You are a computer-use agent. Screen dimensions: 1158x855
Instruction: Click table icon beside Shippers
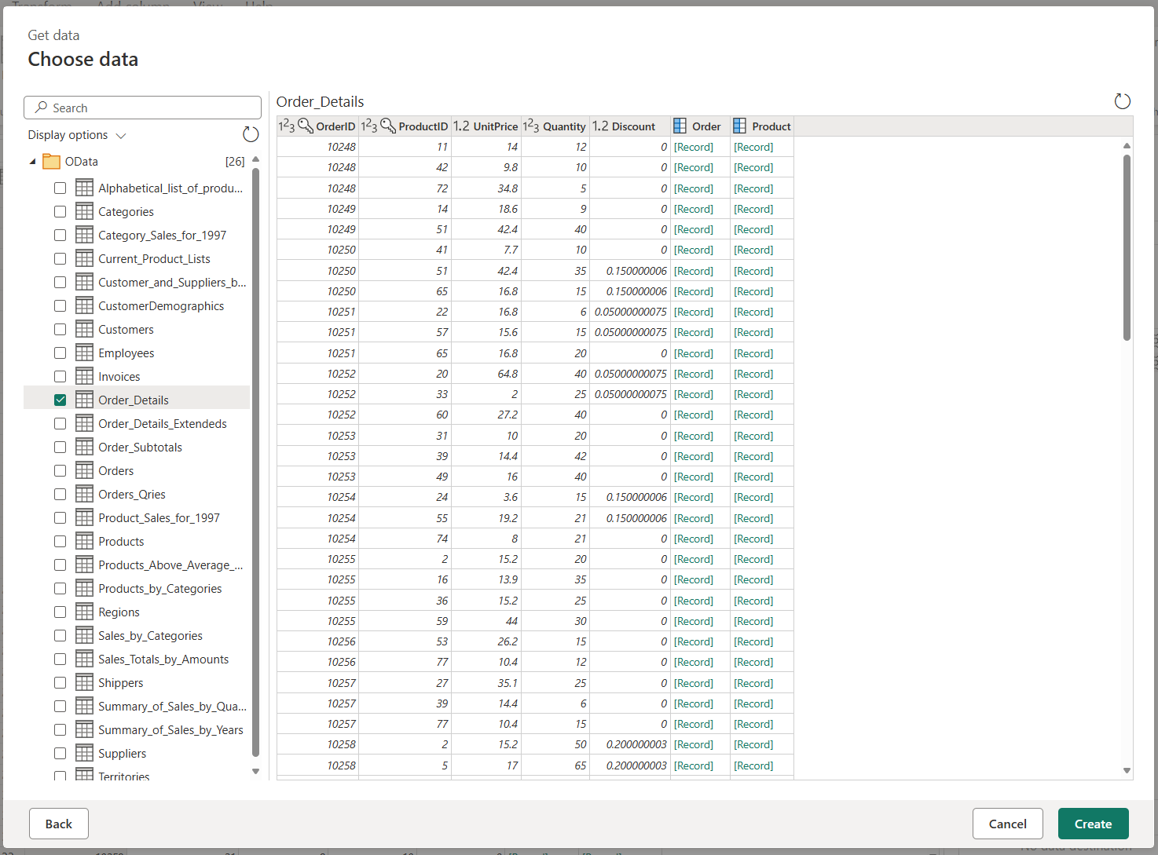[84, 682]
